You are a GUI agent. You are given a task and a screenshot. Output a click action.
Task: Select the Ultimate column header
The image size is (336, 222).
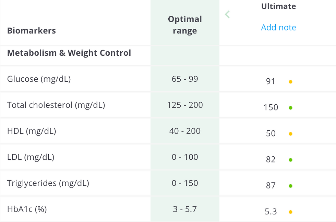pos(278,6)
